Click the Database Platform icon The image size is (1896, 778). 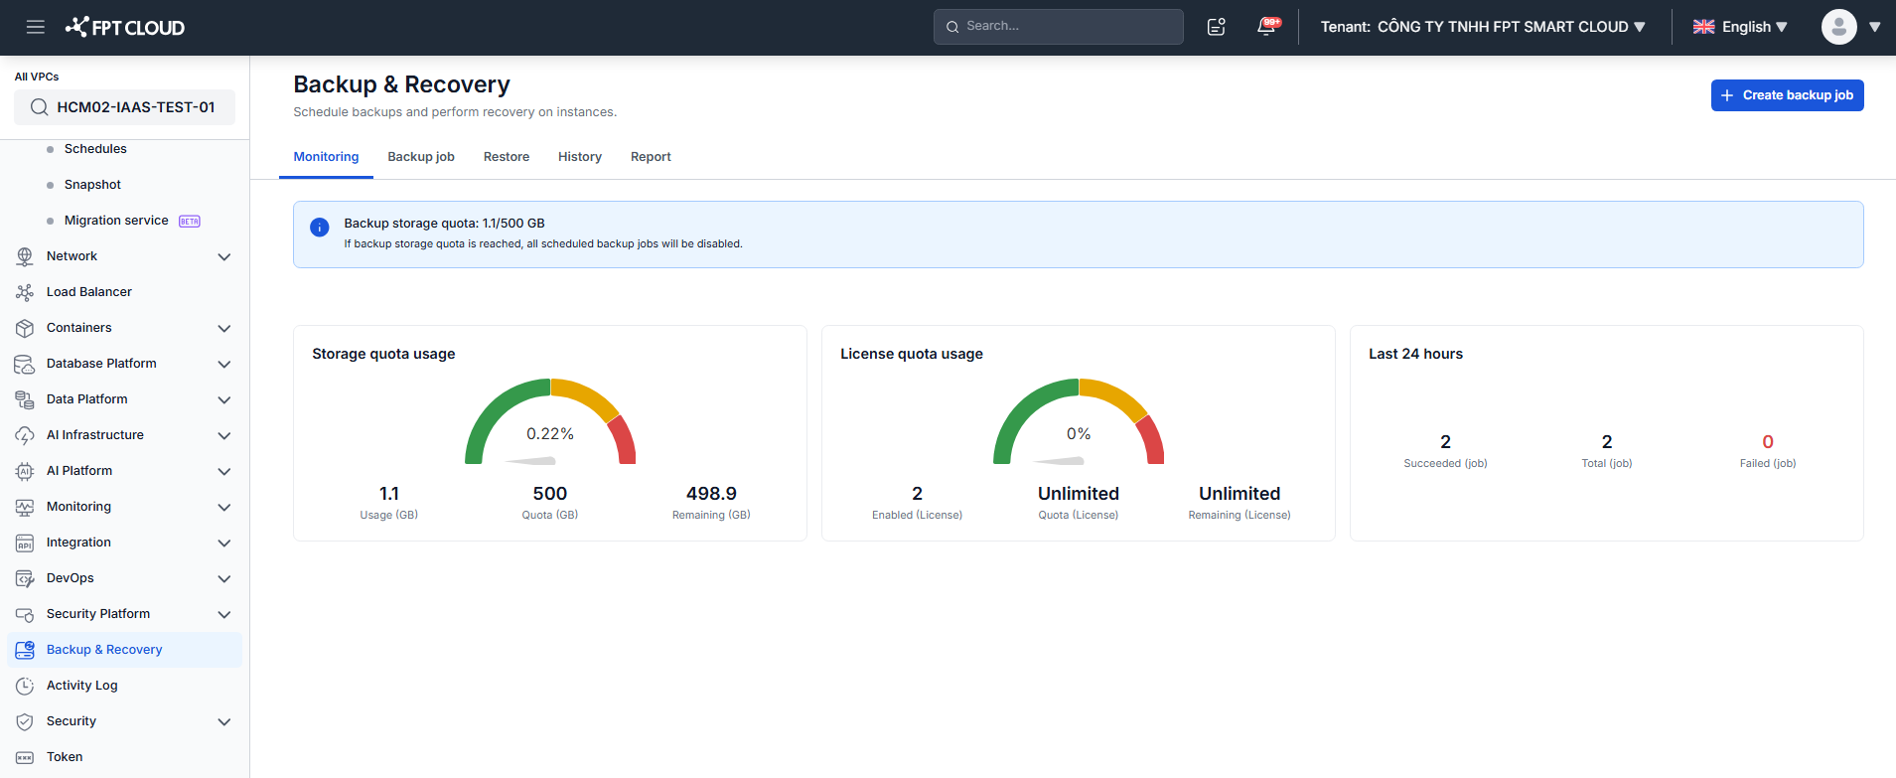(25, 364)
